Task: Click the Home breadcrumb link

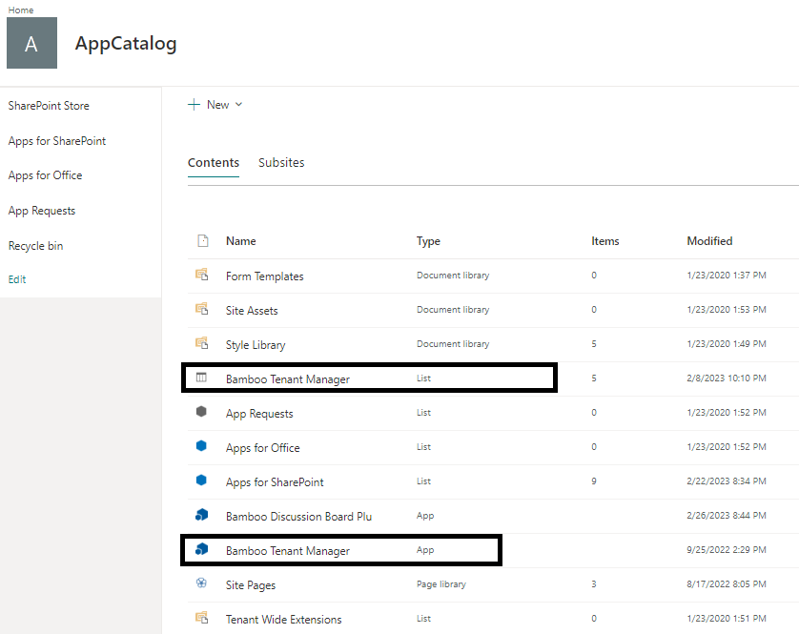Action: (x=21, y=10)
